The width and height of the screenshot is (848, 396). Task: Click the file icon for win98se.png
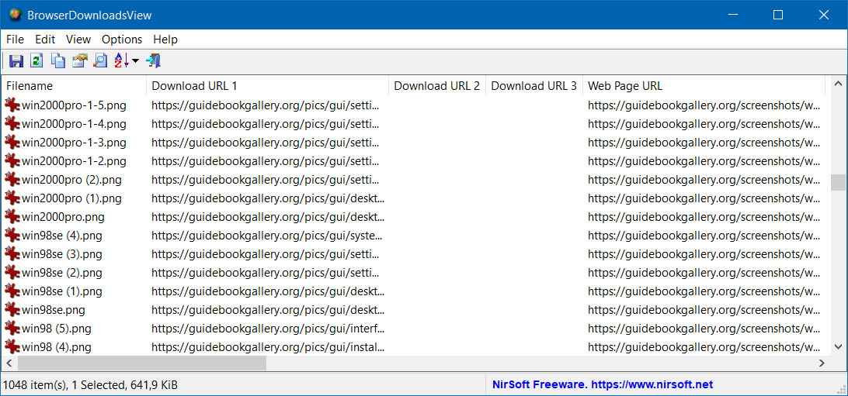(12, 310)
